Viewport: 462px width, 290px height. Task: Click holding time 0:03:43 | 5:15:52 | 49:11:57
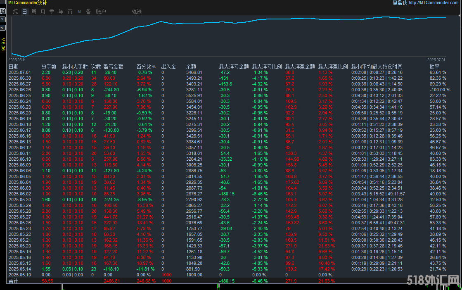(x=378, y=194)
